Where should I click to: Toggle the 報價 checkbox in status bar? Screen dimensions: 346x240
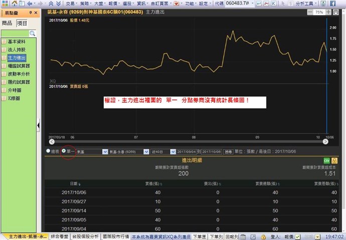(x=298, y=236)
